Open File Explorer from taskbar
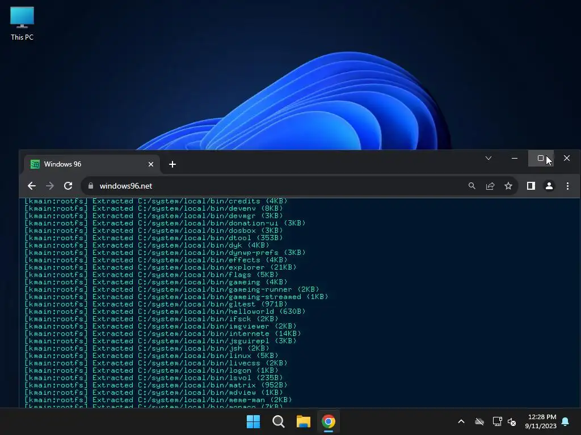 303,421
